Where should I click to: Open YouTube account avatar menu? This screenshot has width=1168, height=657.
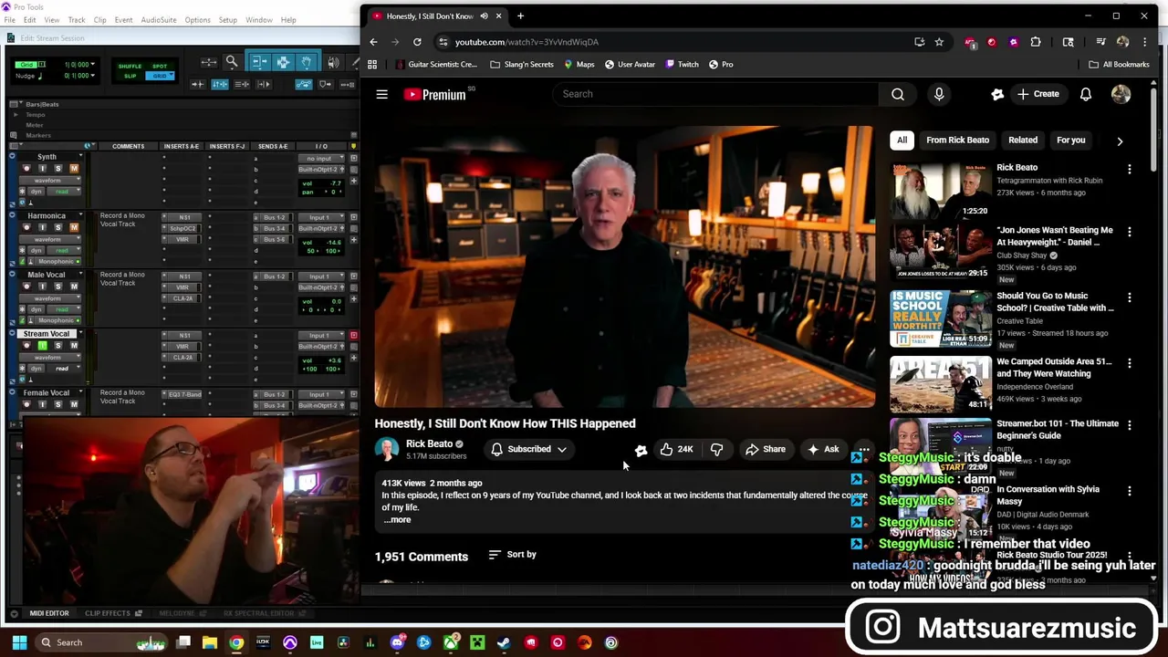pyautogui.click(x=1121, y=94)
